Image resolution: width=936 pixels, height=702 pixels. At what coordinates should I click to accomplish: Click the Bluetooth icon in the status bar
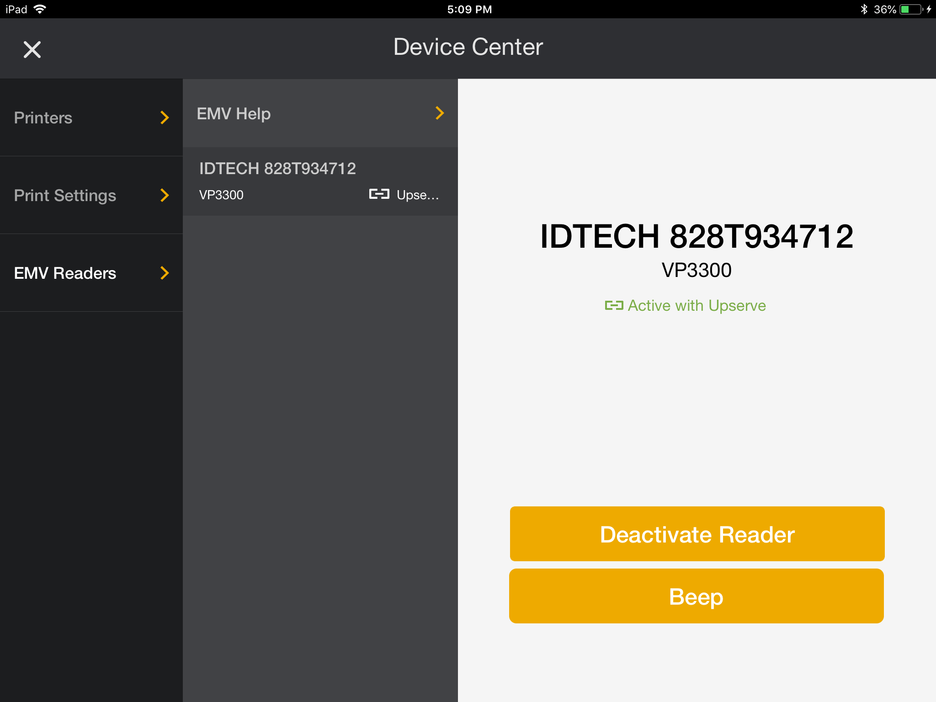[x=864, y=8]
